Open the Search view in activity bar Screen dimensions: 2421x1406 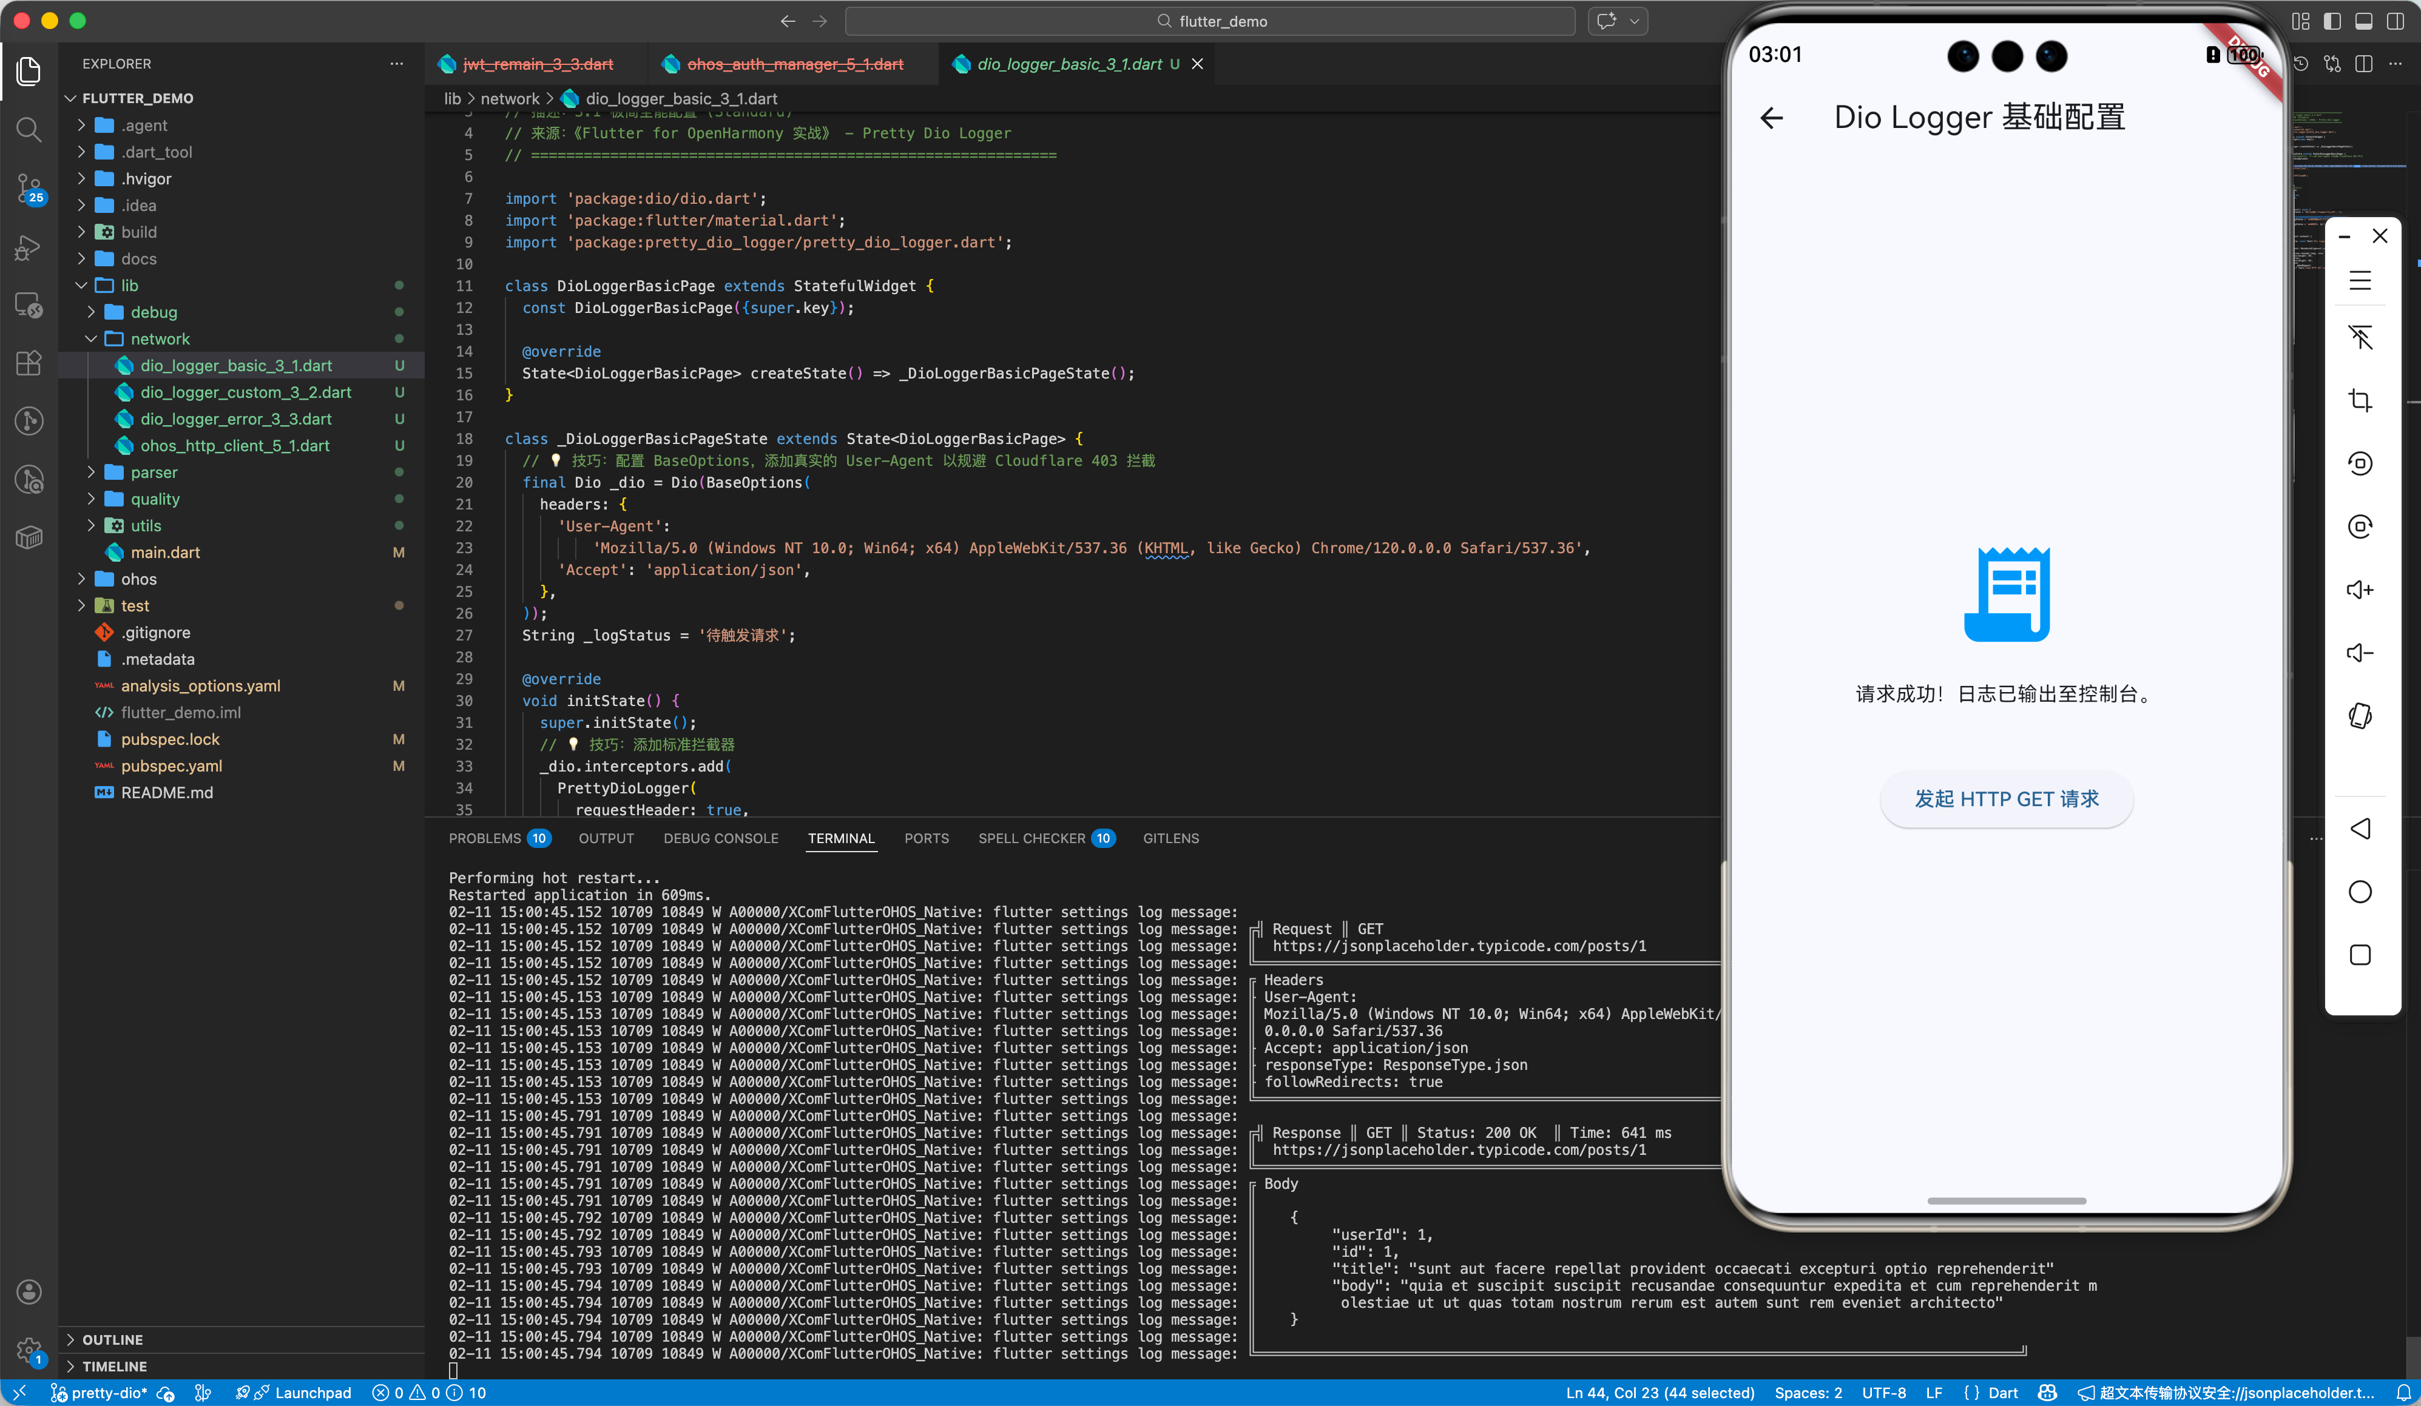tap(29, 129)
